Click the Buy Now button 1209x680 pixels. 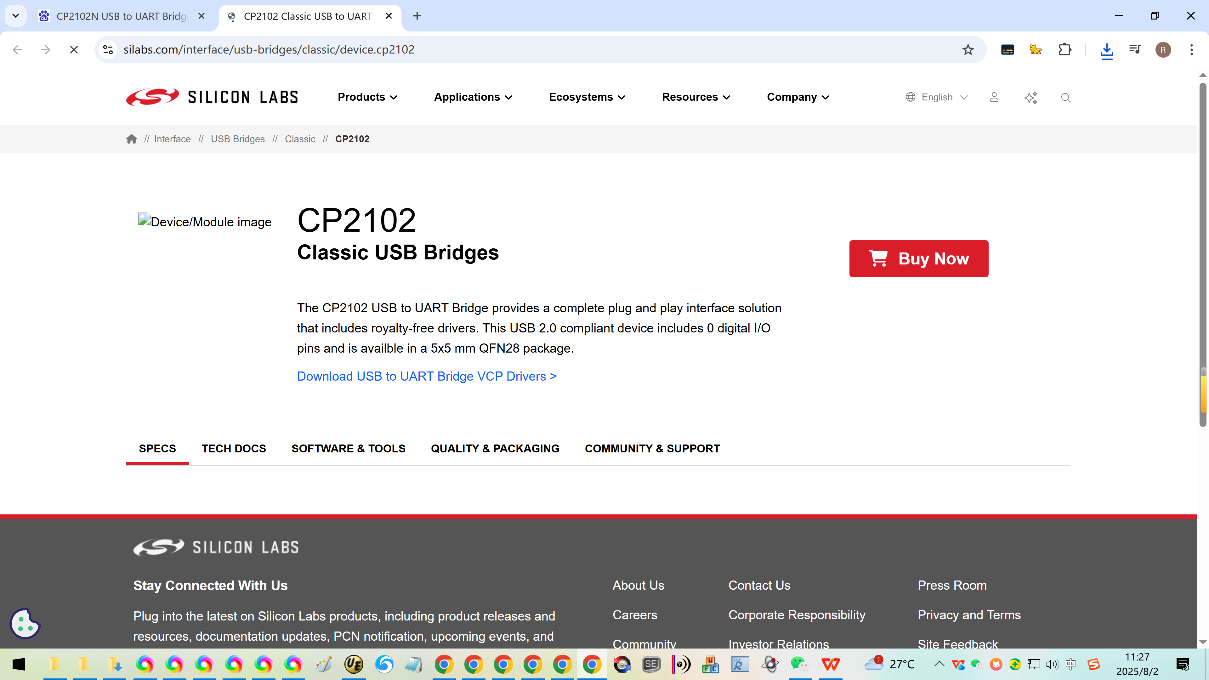pos(918,258)
